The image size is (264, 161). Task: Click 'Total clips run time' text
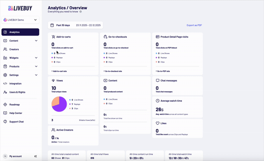coord(111,130)
